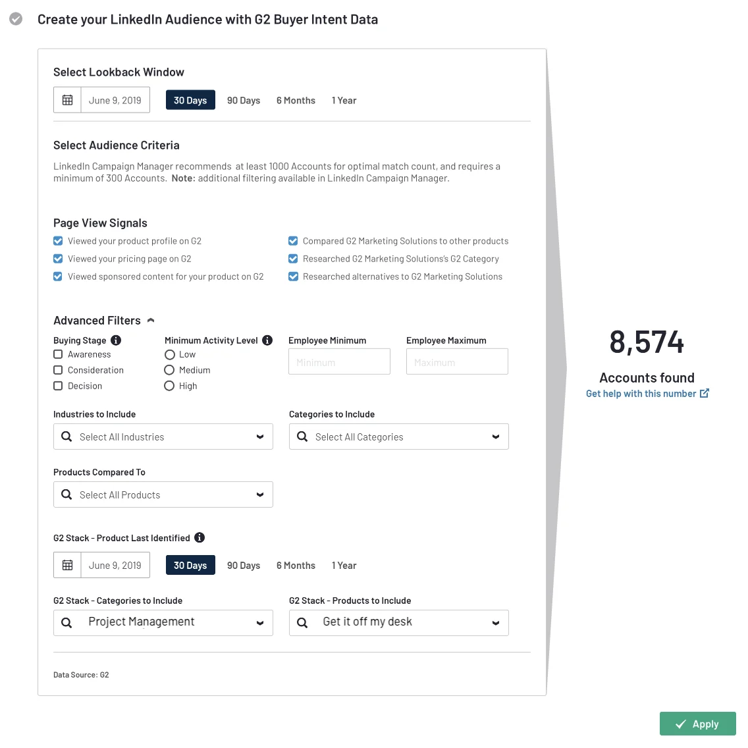The width and height of the screenshot is (748, 748).
Task: Open G2 Stack Project Management category dropdown
Action: tap(163, 622)
